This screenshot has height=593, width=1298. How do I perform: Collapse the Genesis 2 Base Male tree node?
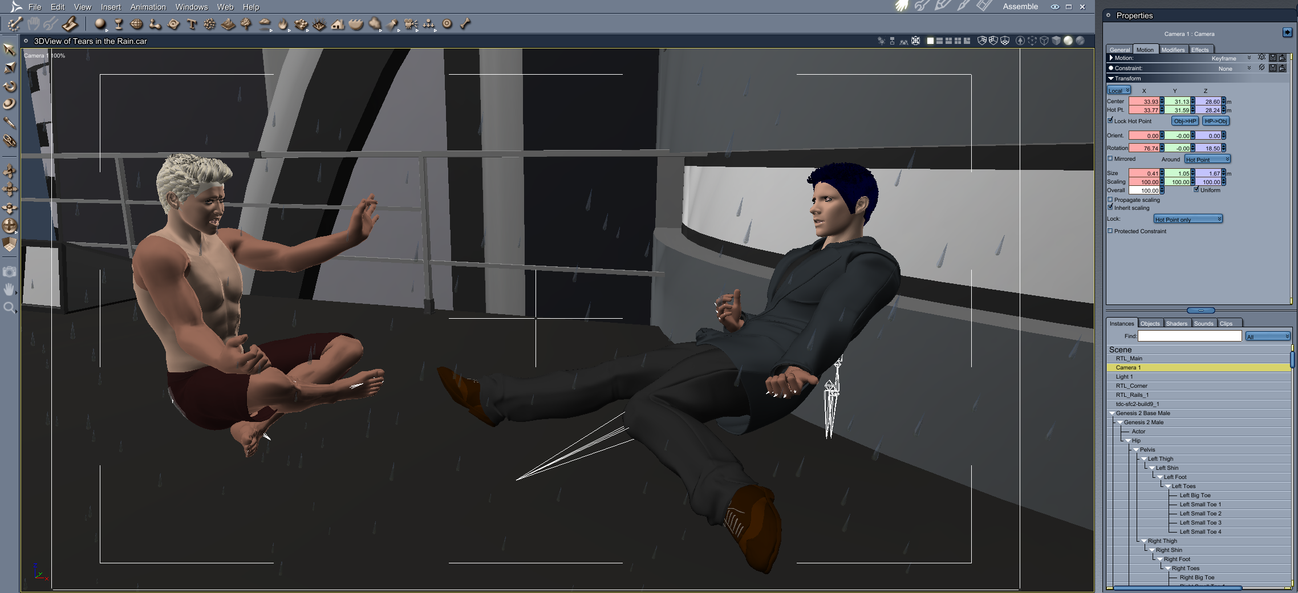(1112, 413)
